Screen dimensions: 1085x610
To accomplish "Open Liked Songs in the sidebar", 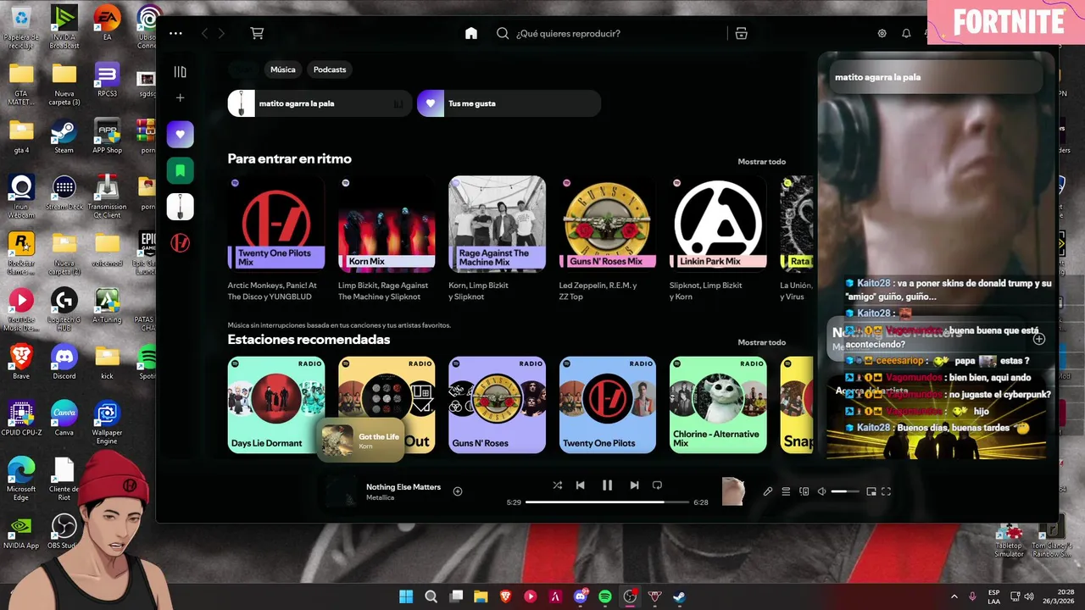I will [x=180, y=135].
